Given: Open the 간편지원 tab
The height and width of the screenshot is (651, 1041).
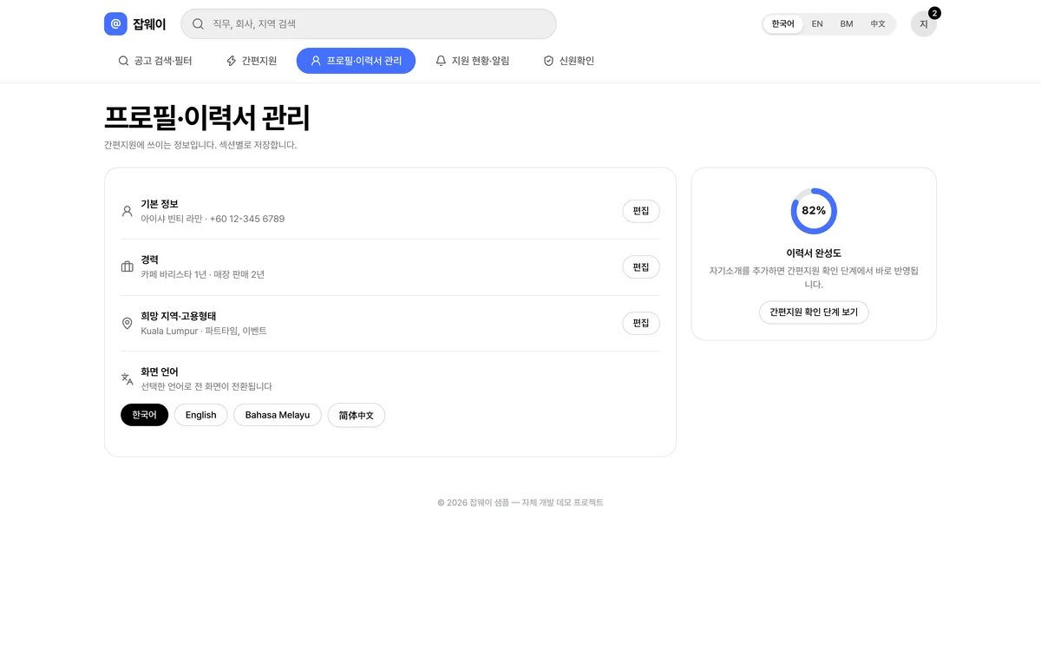Looking at the screenshot, I should point(252,61).
